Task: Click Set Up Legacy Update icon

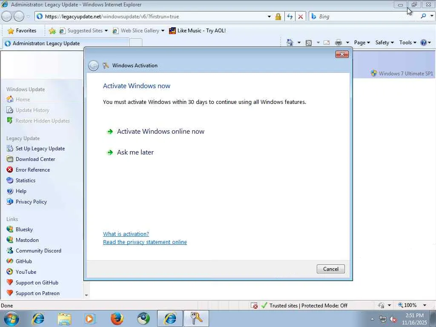Action: [x=10, y=149]
